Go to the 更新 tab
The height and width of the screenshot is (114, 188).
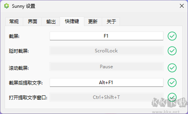click(93, 22)
